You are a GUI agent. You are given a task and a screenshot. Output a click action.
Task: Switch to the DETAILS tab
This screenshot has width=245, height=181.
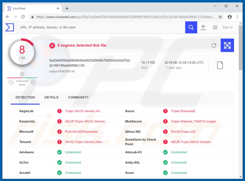[x=51, y=97]
